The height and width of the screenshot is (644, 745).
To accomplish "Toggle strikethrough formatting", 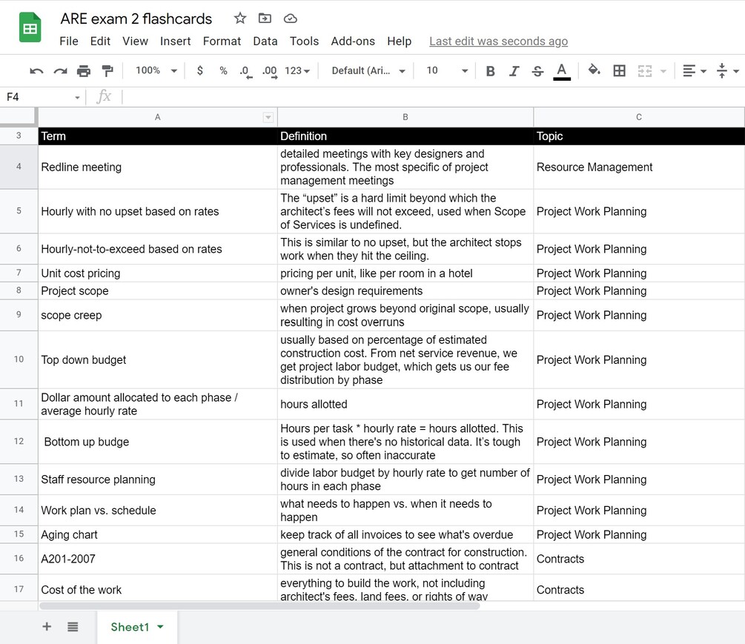I will pyautogui.click(x=537, y=70).
